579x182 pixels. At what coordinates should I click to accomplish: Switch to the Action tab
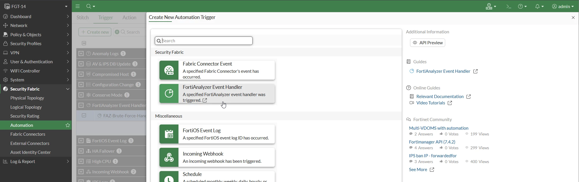129,18
